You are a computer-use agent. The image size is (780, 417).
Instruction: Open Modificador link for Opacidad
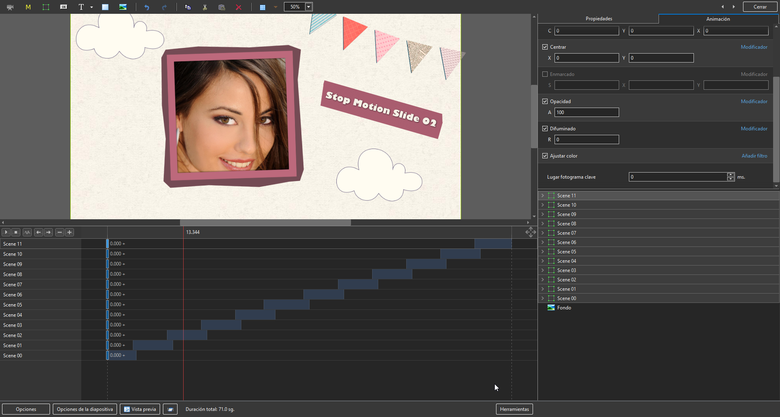754,102
